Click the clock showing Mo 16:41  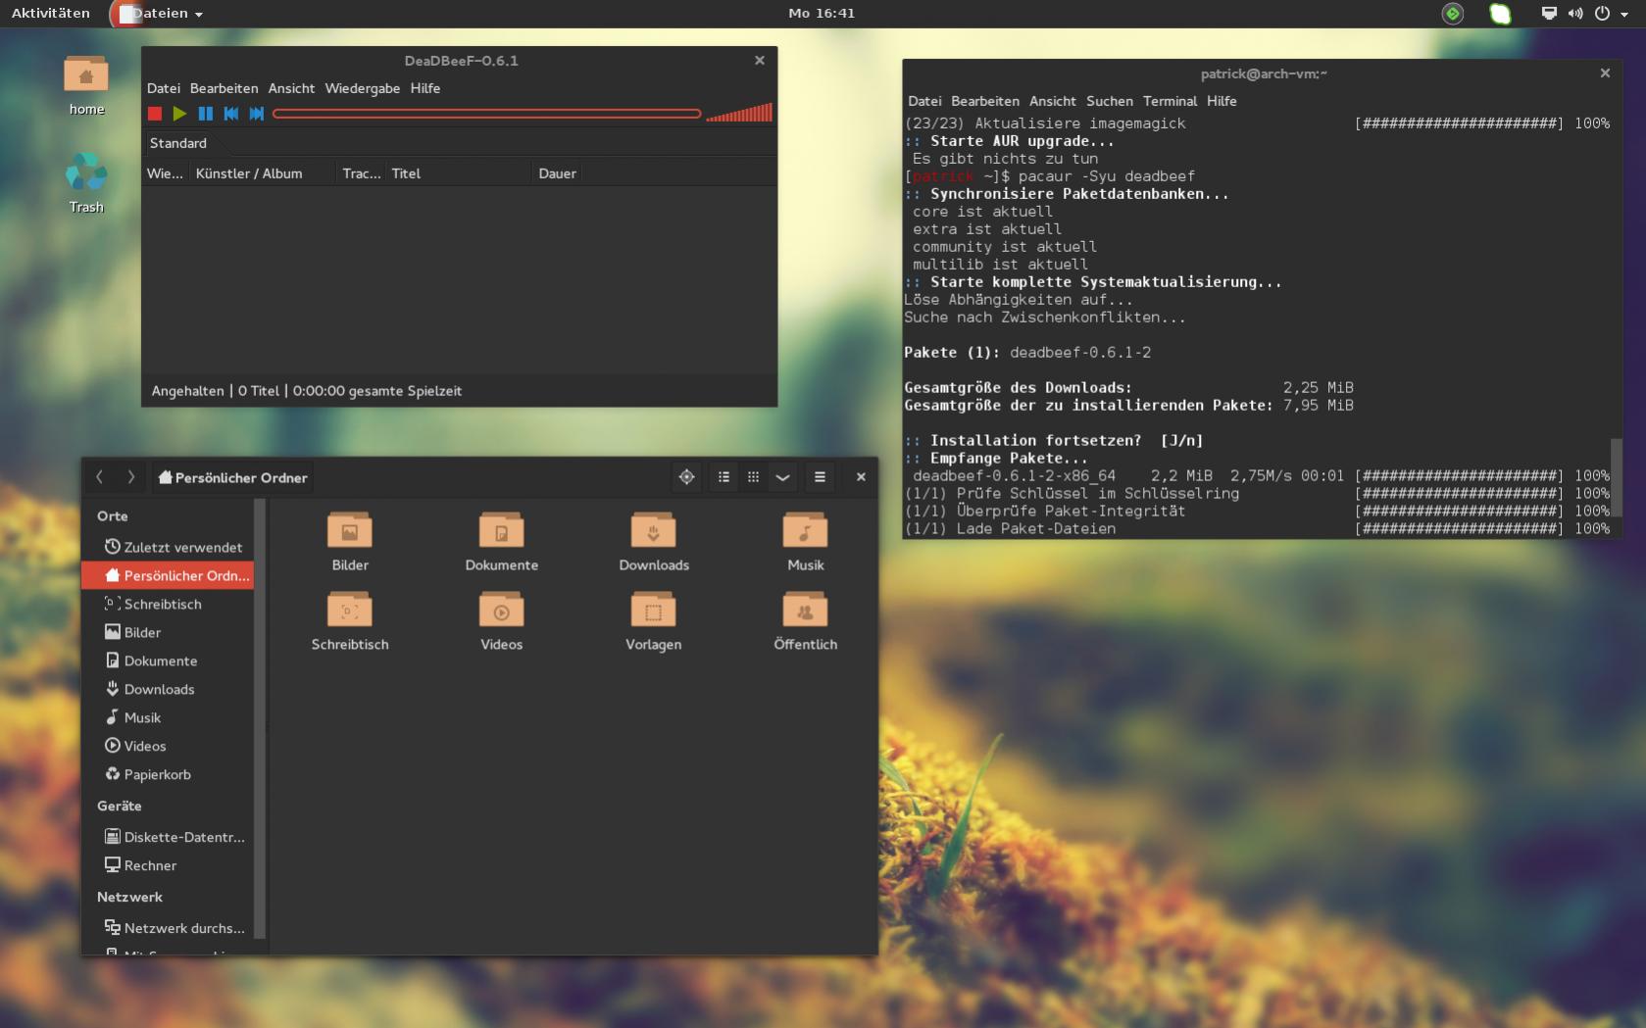(x=822, y=13)
